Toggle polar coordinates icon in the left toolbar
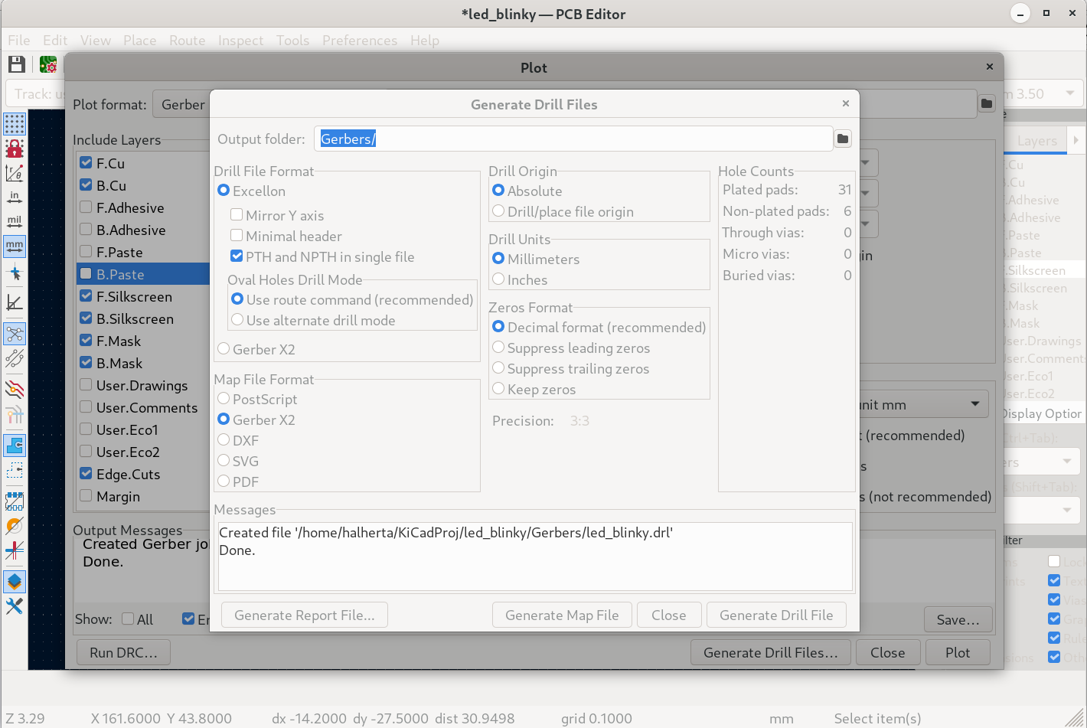 (15, 173)
